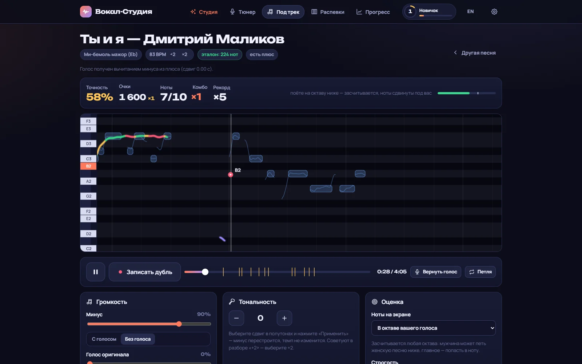Go back via Другая песня link

(475, 53)
